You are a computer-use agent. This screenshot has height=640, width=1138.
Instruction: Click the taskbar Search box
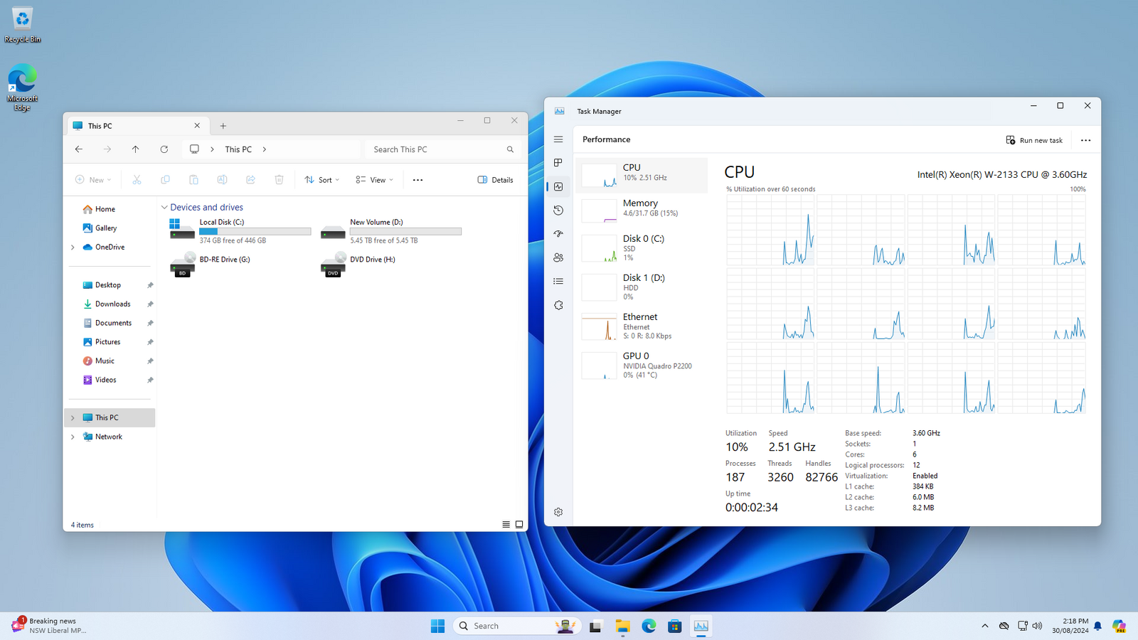pyautogui.click(x=516, y=626)
